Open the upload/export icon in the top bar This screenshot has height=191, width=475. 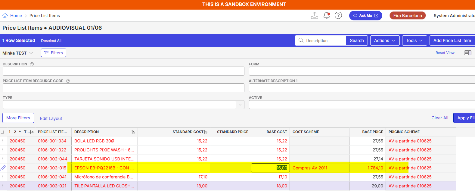(x=315, y=15)
